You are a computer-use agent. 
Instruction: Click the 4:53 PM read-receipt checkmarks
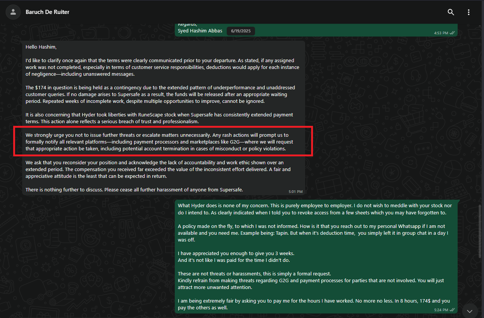pos(452,33)
